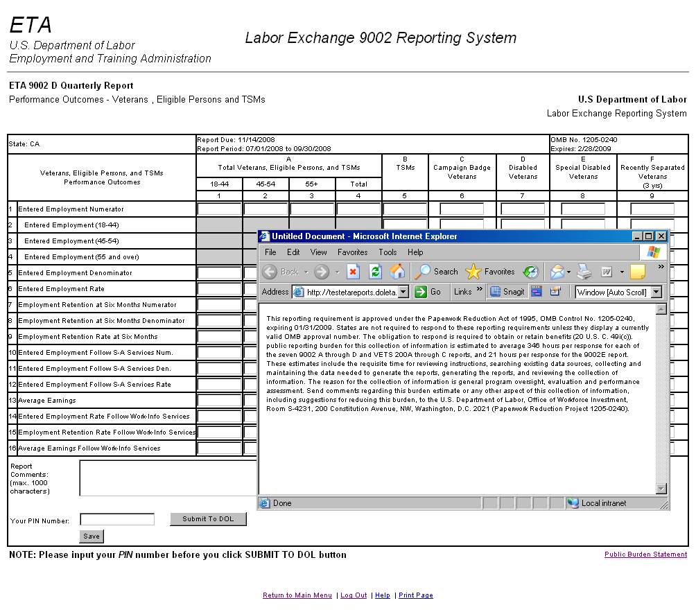Open the Tools menu
Image resolution: width=696 pixels, height=612 pixels.
388,252
